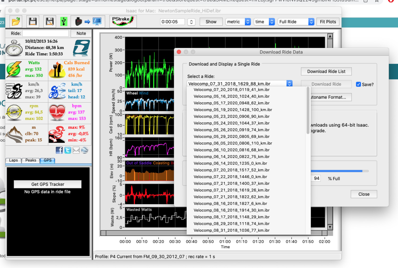
Task: Click the open ride file folder icon
Action: [16, 21]
